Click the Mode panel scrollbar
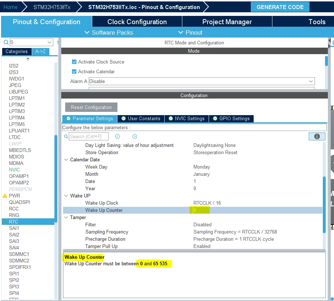334x301 pixels. coord(326,61)
